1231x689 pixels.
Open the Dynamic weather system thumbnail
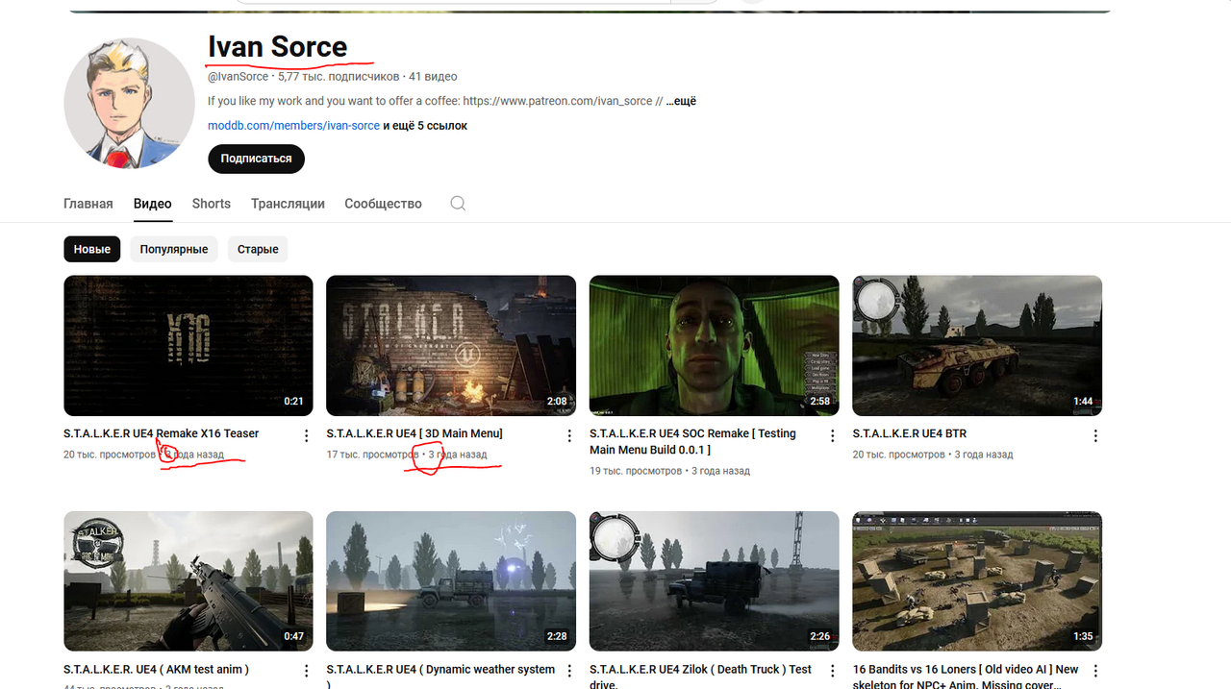pyautogui.click(x=451, y=581)
